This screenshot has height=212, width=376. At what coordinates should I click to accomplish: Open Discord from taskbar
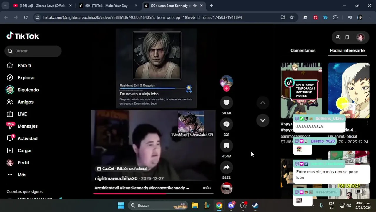(x=231, y=205)
